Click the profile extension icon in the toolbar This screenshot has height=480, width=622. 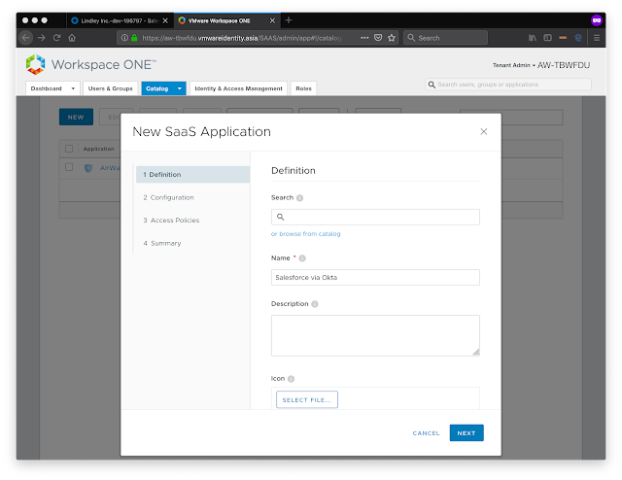click(x=578, y=38)
